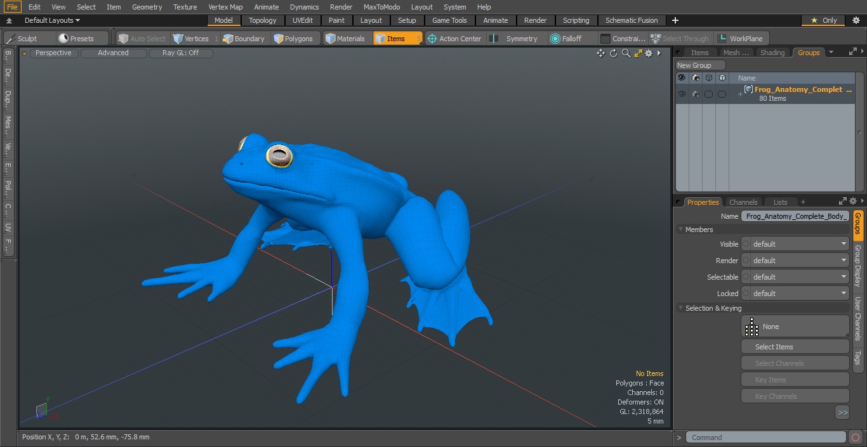The height and width of the screenshot is (447, 867).
Task: Click the None keying set button
Action: (x=795, y=327)
